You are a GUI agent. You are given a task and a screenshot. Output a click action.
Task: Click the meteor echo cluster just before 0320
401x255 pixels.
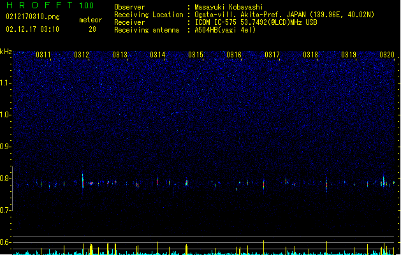tap(383, 182)
